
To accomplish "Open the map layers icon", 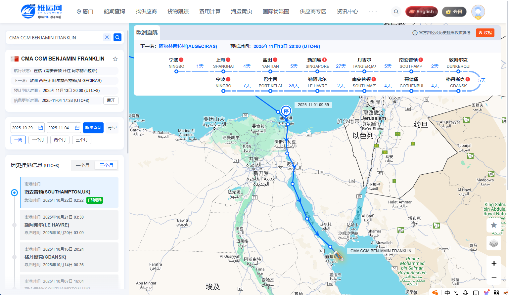I will pyautogui.click(x=493, y=243).
